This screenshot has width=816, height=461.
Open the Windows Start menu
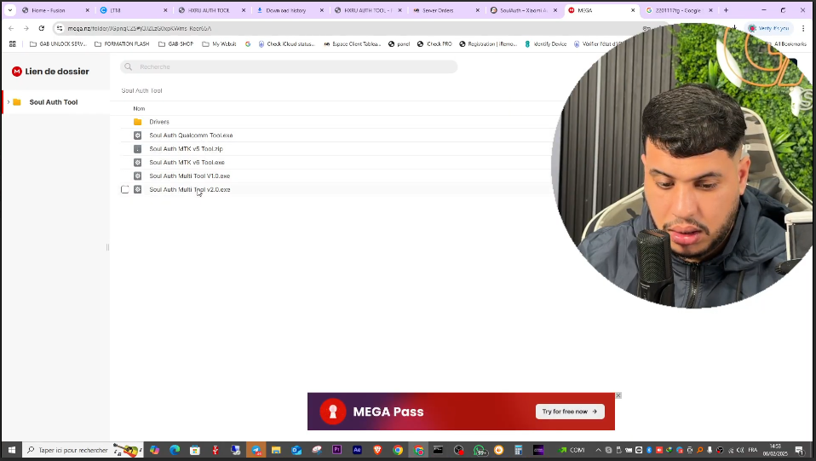[11, 450]
